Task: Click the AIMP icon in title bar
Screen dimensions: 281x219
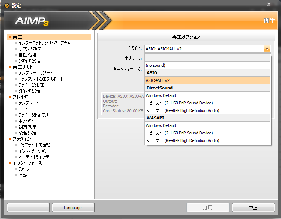Action: coord(7,6)
